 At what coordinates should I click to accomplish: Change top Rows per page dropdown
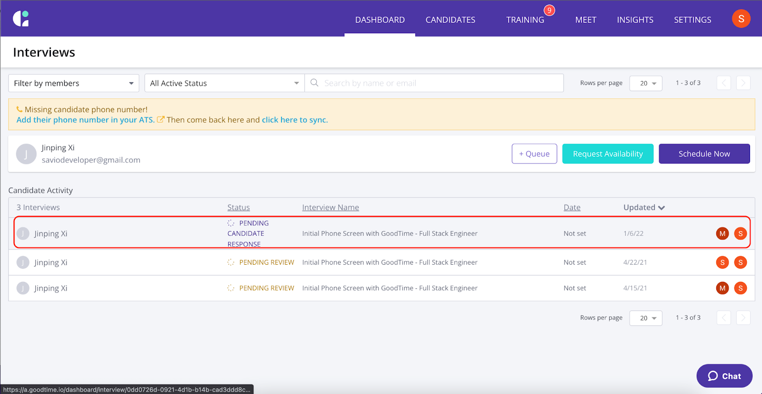[646, 83]
